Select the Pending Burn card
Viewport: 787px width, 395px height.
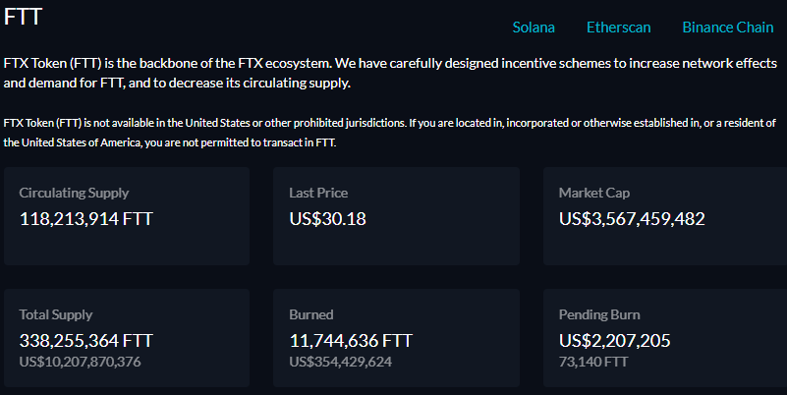click(665, 338)
